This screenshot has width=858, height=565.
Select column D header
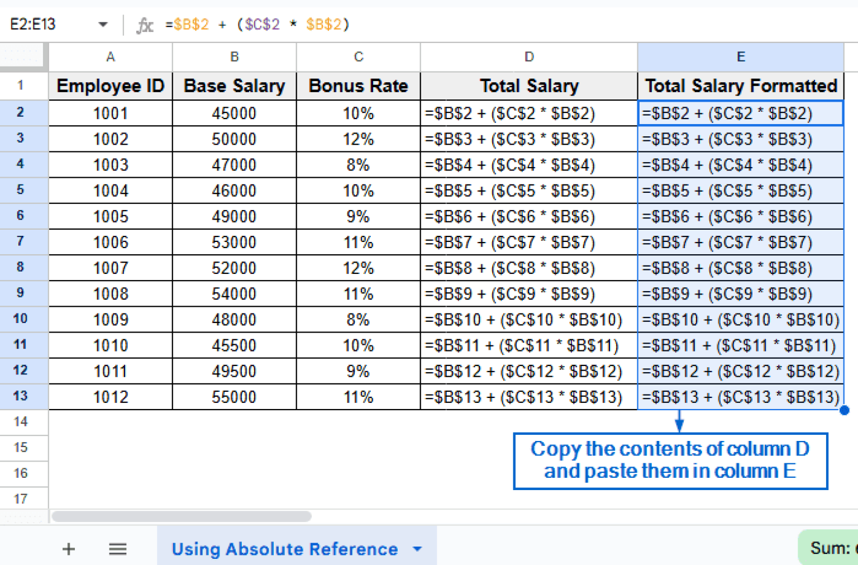528,57
